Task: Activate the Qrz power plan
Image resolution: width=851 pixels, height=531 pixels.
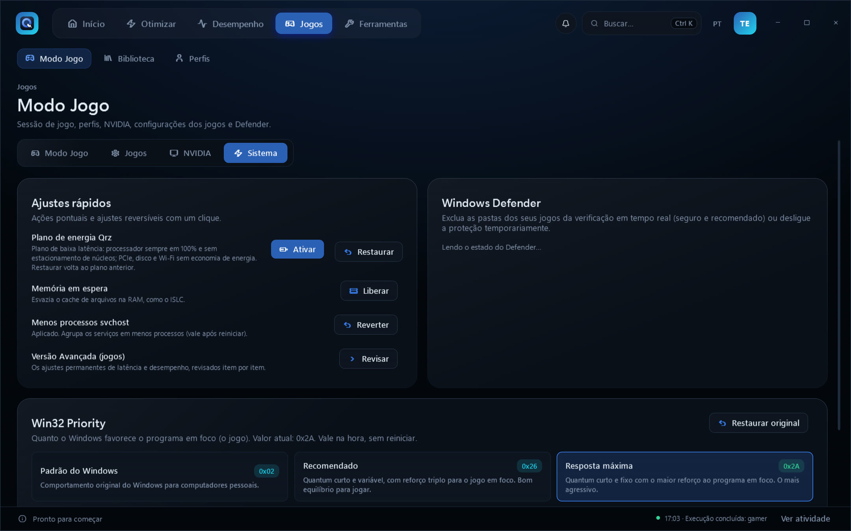Action: coord(297,249)
